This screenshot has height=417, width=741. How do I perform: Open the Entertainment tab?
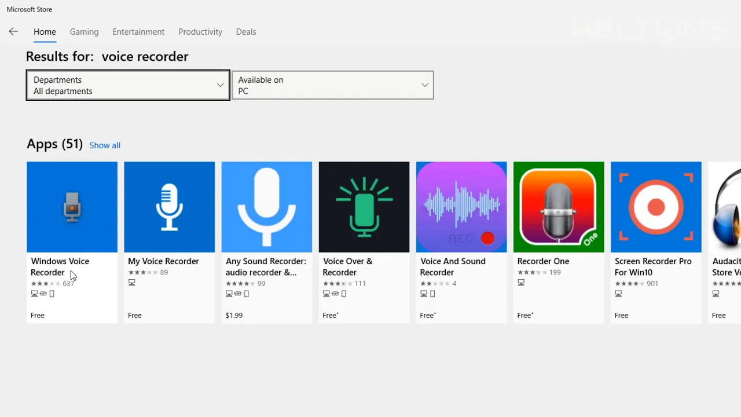click(138, 32)
